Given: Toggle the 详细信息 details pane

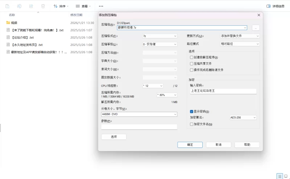Looking at the screenshot, I should [275, 6].
